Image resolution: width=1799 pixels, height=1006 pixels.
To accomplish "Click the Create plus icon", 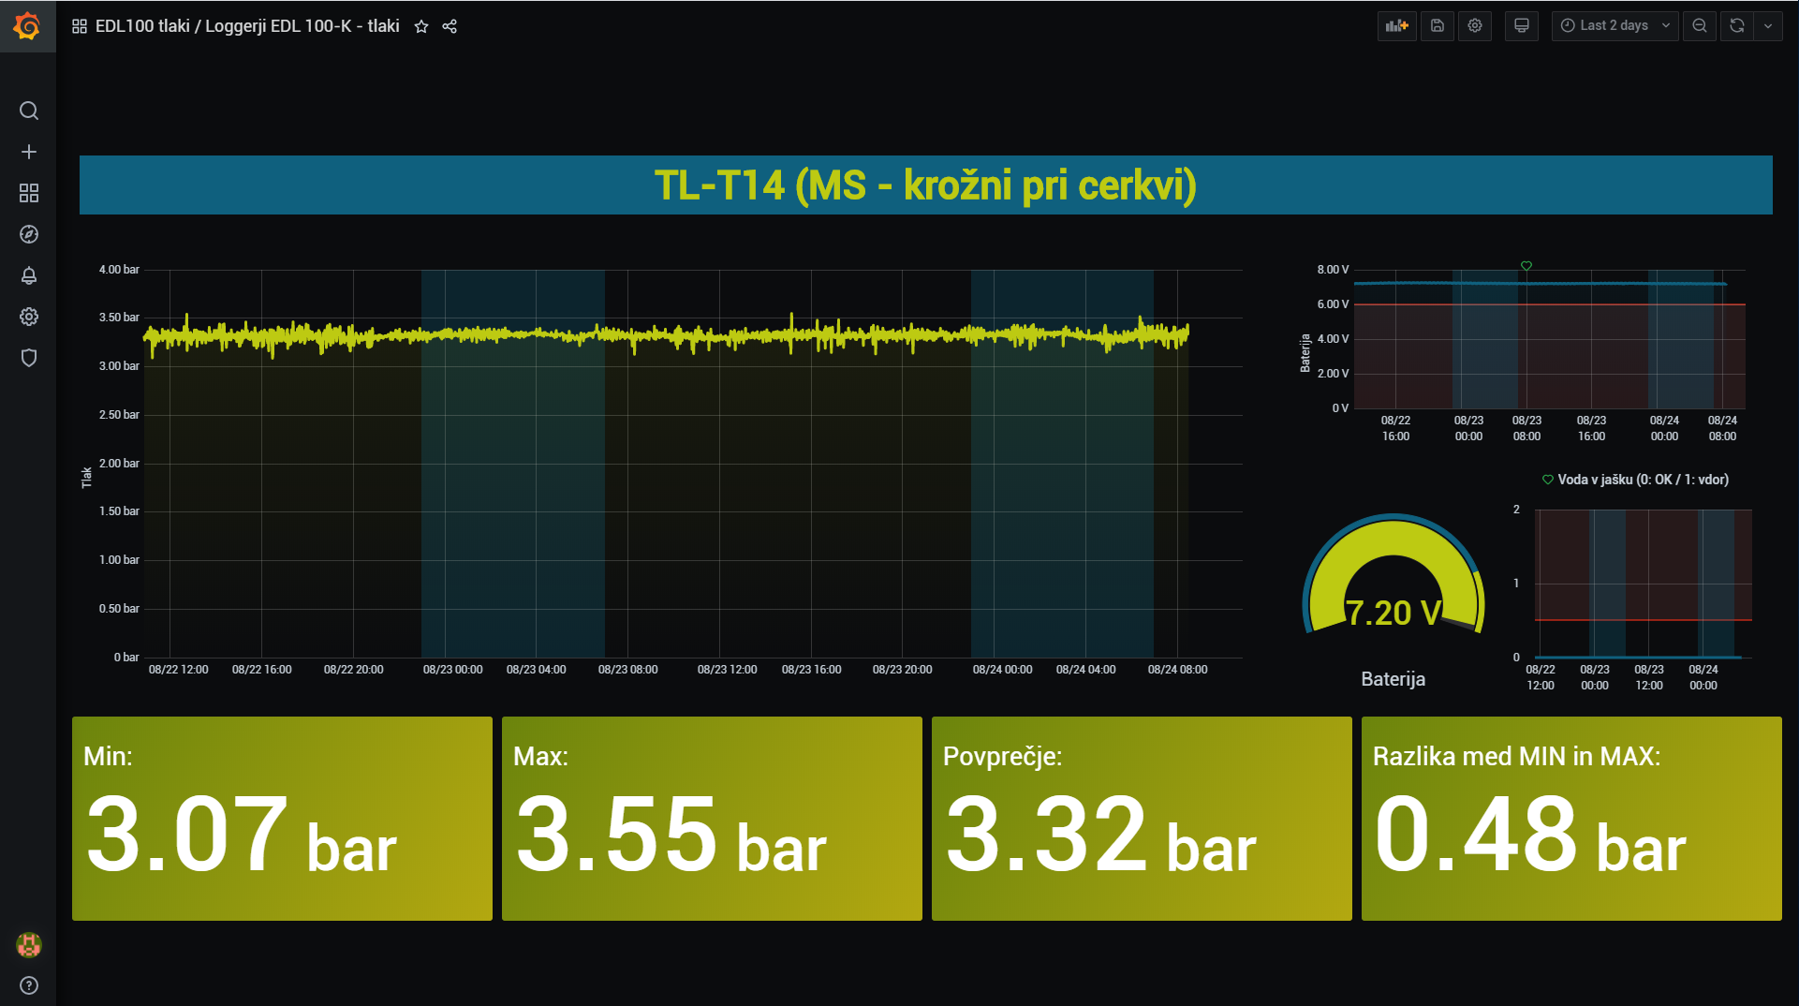I will 29,152.
